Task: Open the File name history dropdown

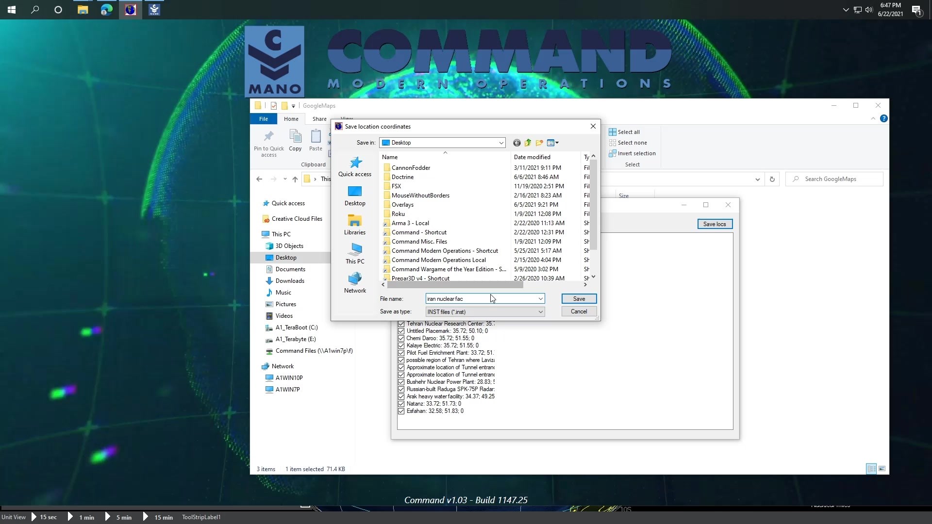Action: 540,299
